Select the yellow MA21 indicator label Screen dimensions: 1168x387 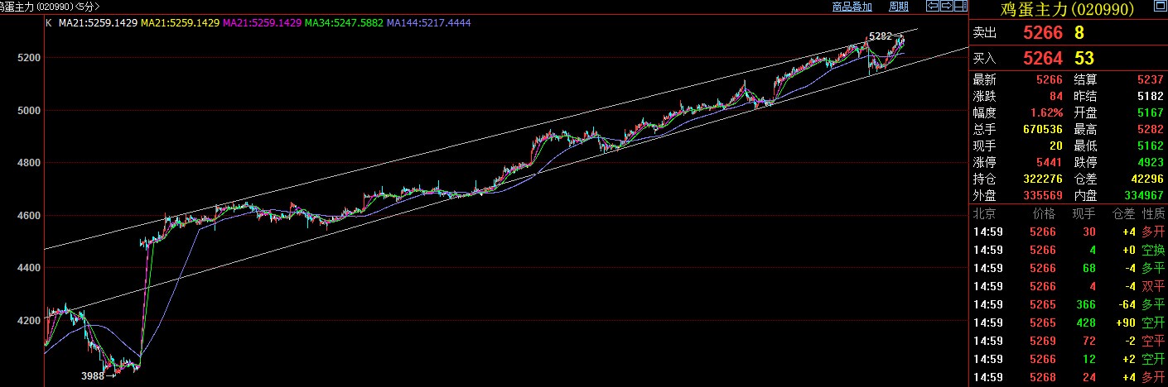180,23
